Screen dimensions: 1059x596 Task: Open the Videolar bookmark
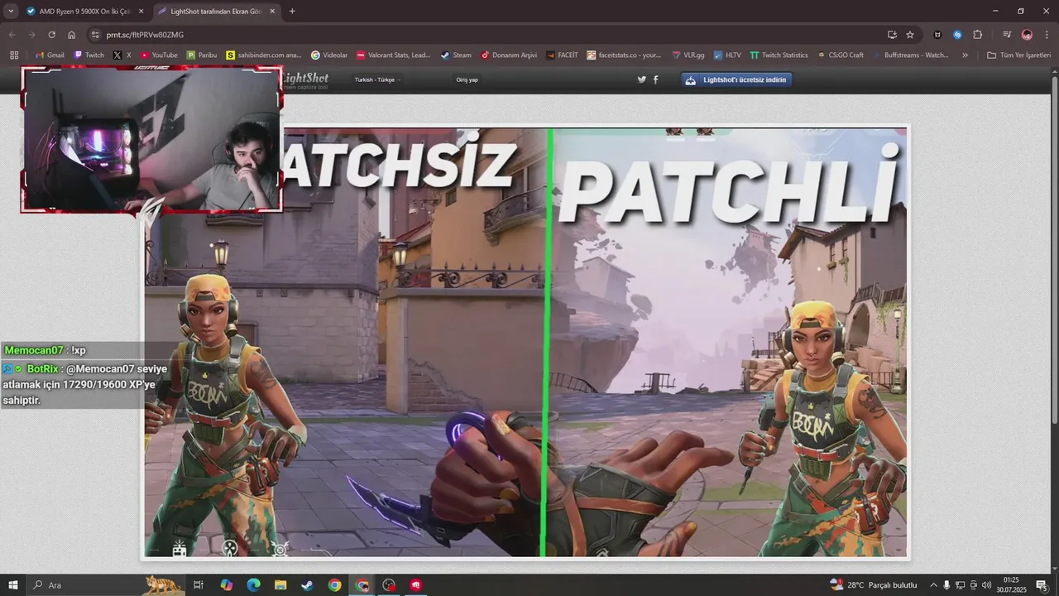click(x=329, y=55)
